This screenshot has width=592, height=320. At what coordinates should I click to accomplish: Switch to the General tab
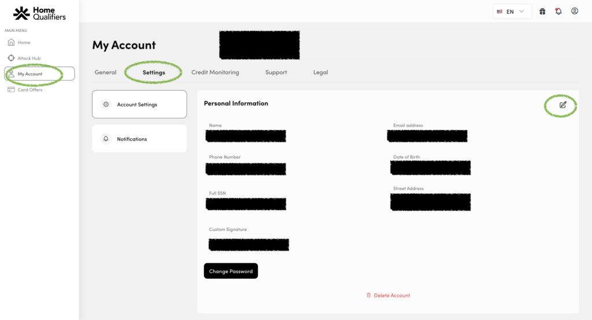tap(105, 73)
